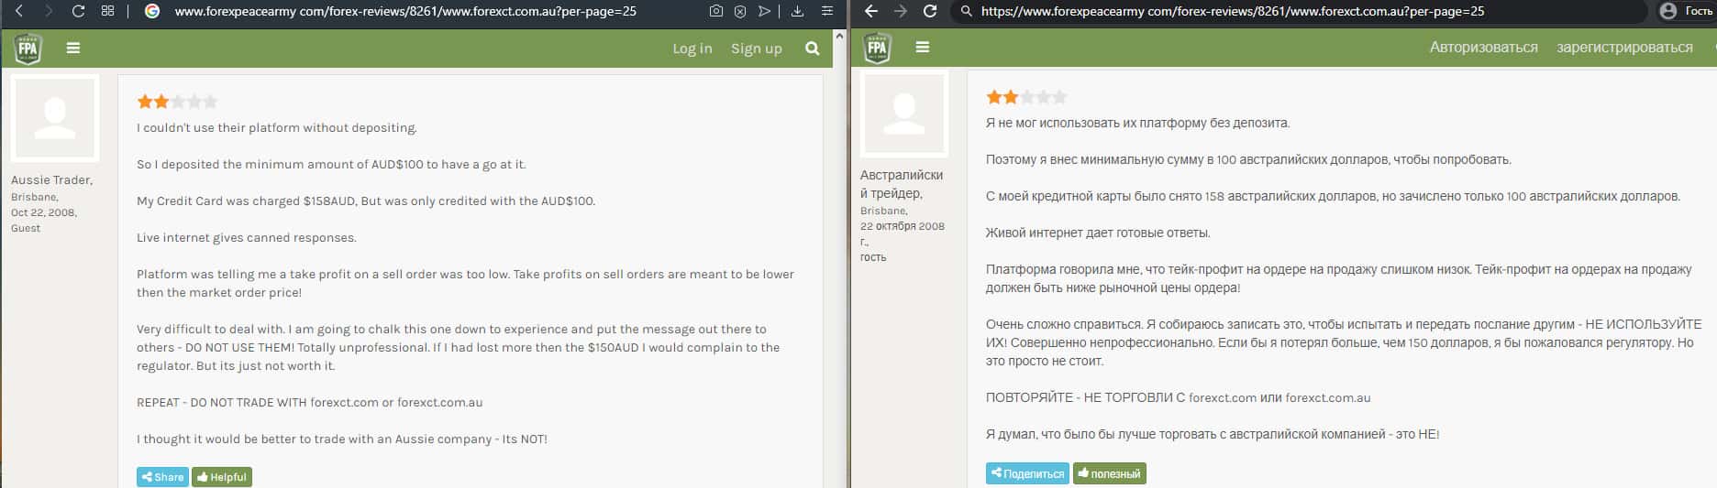Click forward arrow in right browser window
Image resolution: width=1717 pixels, height=488 pixels.
coord(901,11)
